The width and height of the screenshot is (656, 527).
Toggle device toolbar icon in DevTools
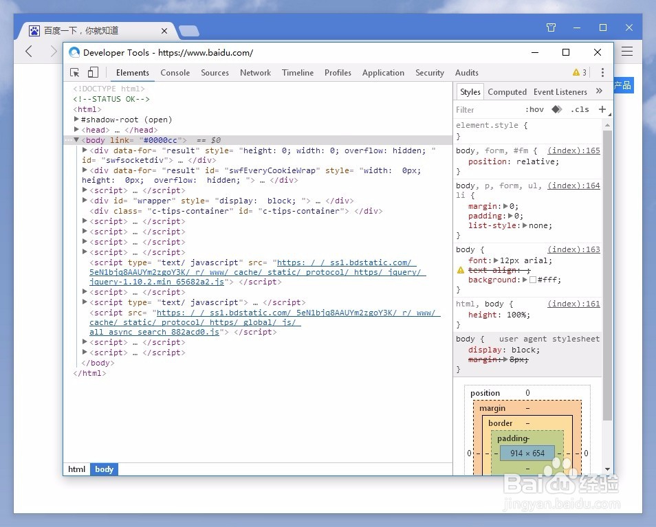[x=93, y=73]
